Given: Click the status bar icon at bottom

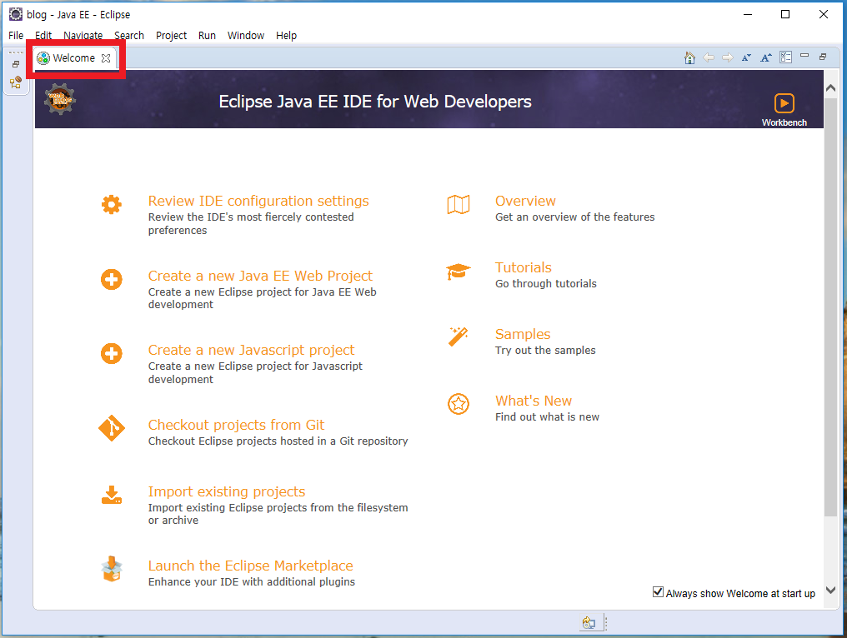Looking at the screenshot, I should coord(589,623).
